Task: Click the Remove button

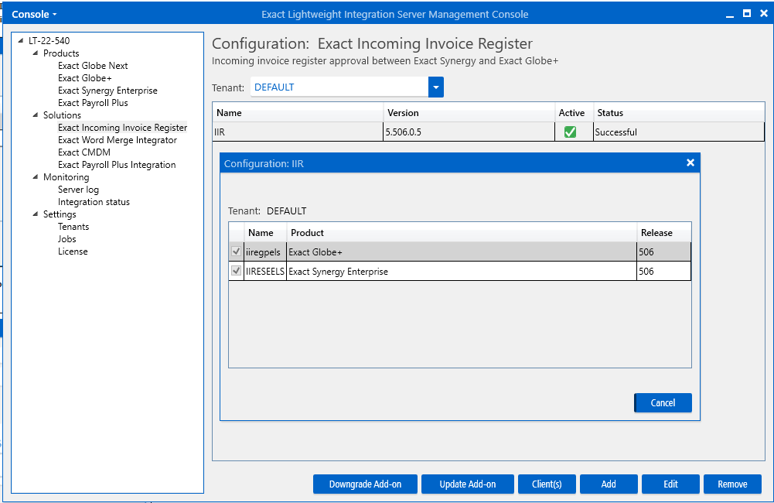Action: coord(731,484)
